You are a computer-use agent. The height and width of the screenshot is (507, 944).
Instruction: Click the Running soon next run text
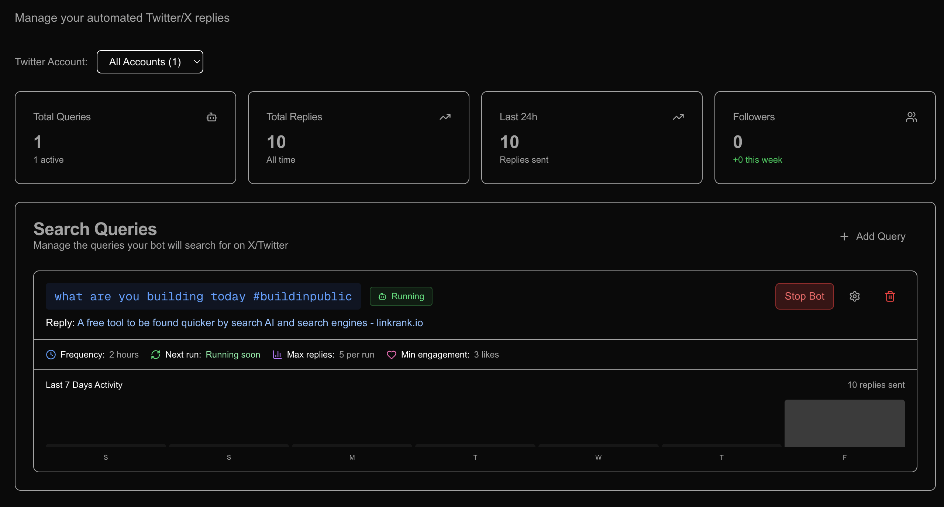click(233, 355)
